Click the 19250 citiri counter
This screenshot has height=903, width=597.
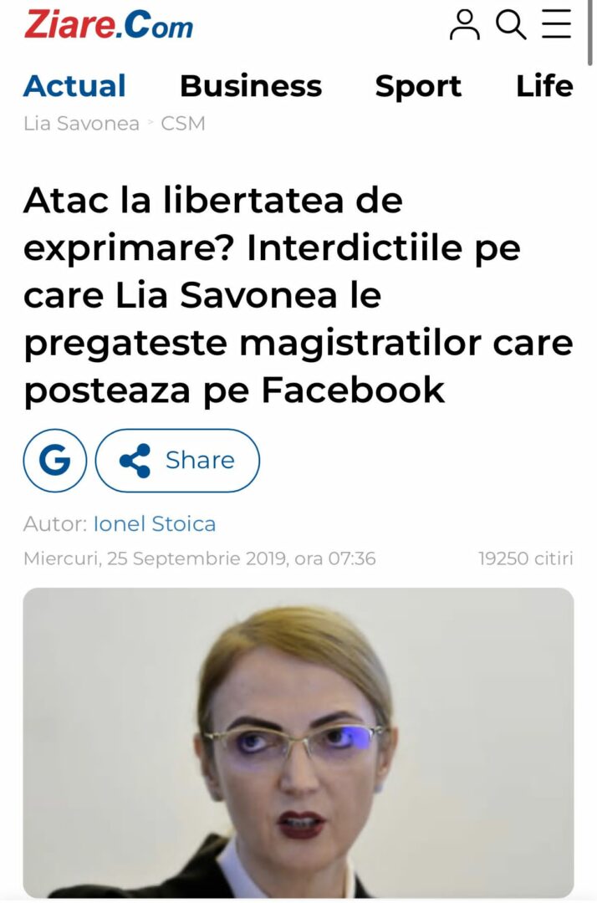[526, 558]
